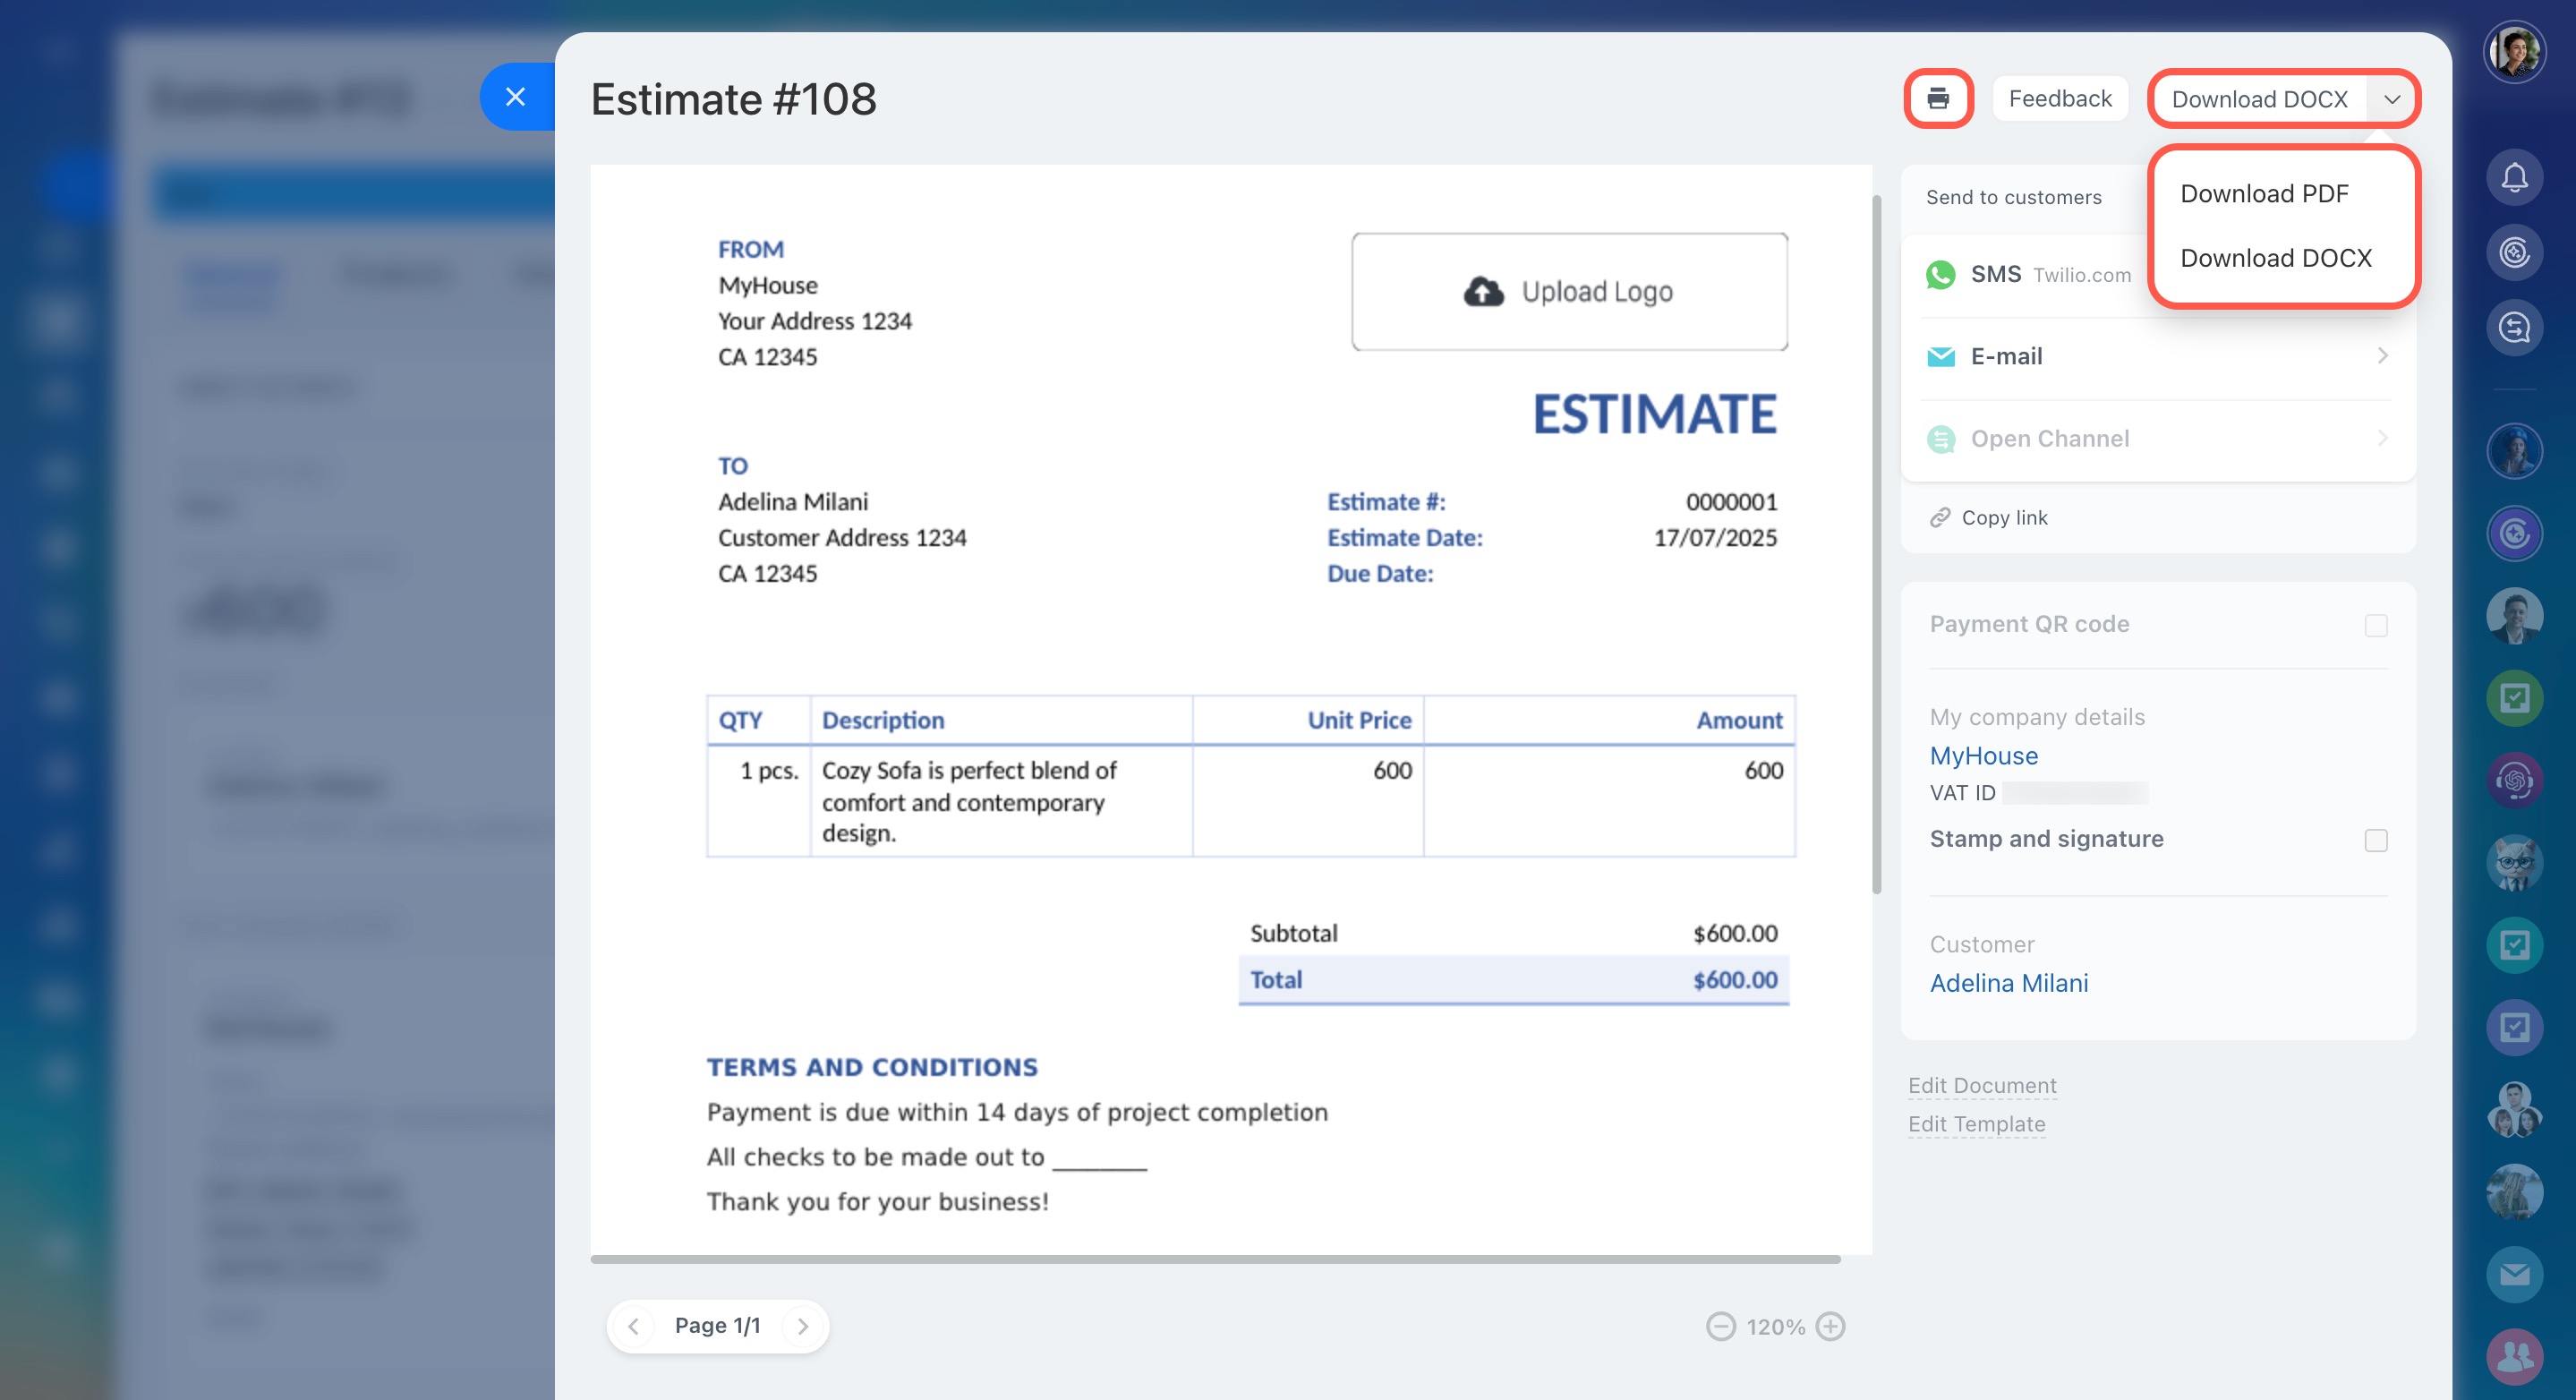Toggle the Stamp and signature checkbox
2576x1400 pixels.
tap(2375, 840)
